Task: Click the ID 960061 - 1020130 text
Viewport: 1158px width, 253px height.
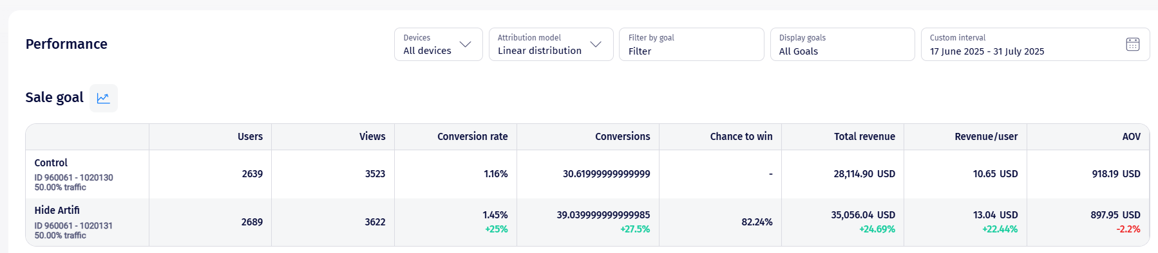Action: [73, 178]
